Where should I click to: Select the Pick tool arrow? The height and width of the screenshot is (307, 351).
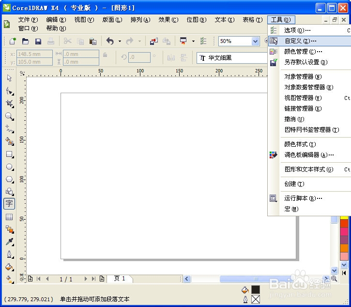click(9, 78)
